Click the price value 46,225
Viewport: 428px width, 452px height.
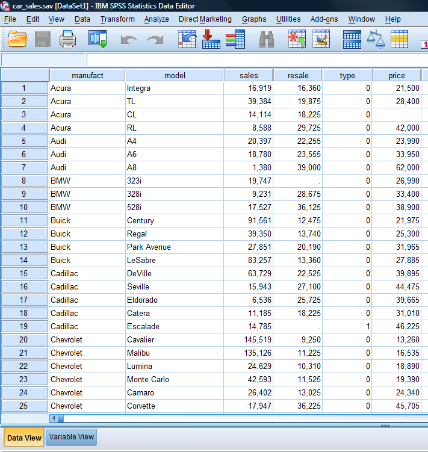click(396, 326)
